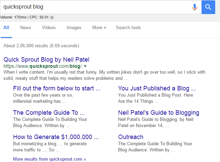The image size is (220, 162).
Task: Click the green quicksprout.com/blog URL
Action: [x=42, y=66]
